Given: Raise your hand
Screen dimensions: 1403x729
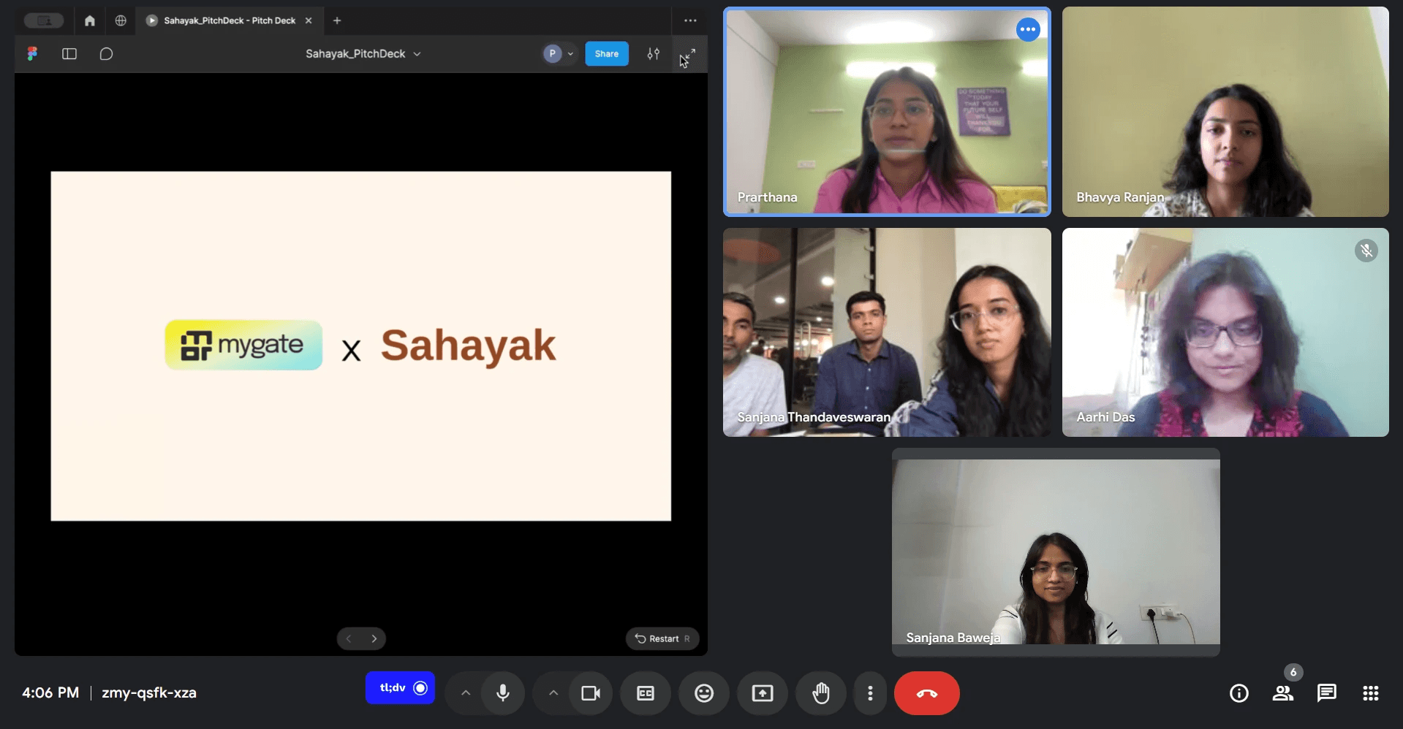Looking at the screenshot, I should coord(821,693).
